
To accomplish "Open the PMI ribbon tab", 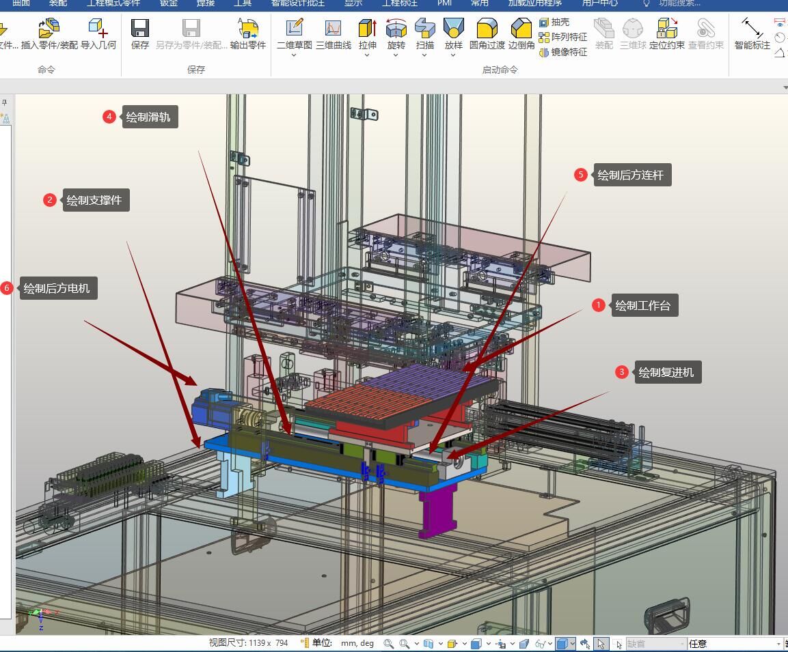I will point(444,3).
